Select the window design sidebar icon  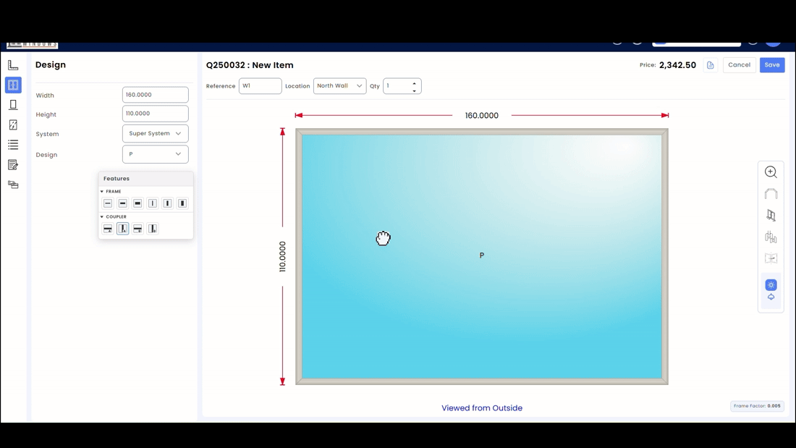pyautogui.click(x=13, y=85)
